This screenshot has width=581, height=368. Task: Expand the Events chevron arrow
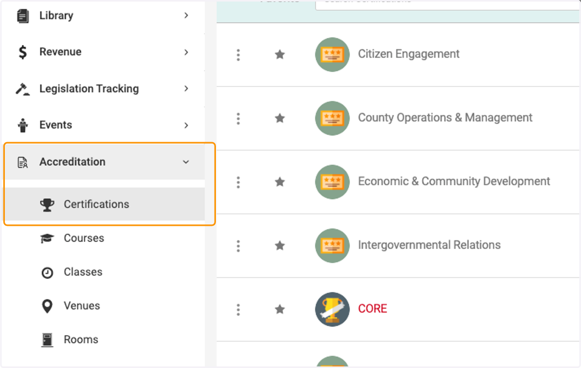(x=186, y=125)
